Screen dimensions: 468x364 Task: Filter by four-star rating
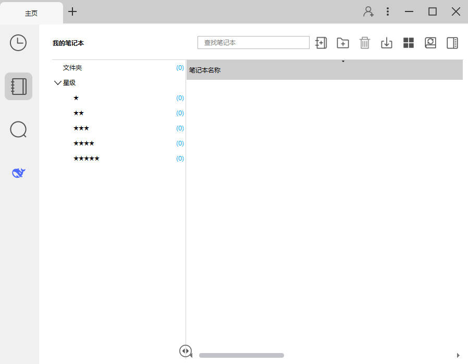(x=83, y=143)
